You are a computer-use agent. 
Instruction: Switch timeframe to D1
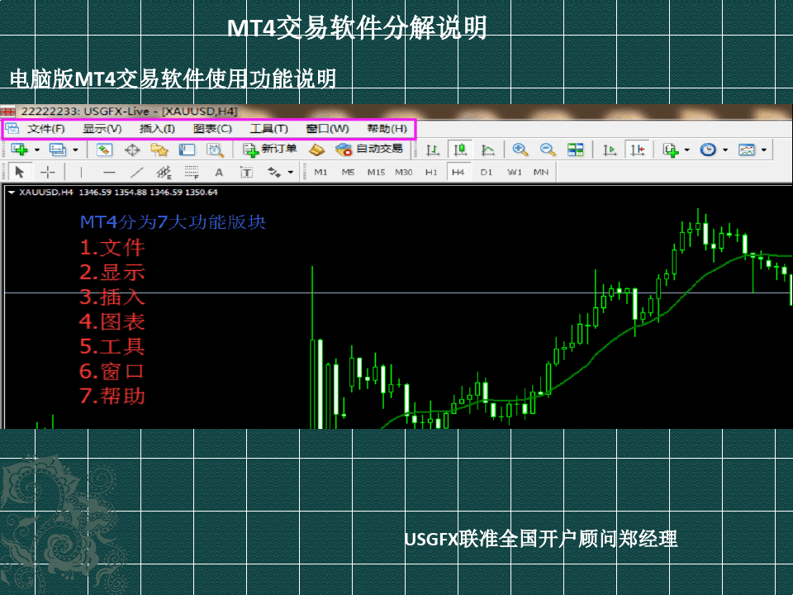487,173
